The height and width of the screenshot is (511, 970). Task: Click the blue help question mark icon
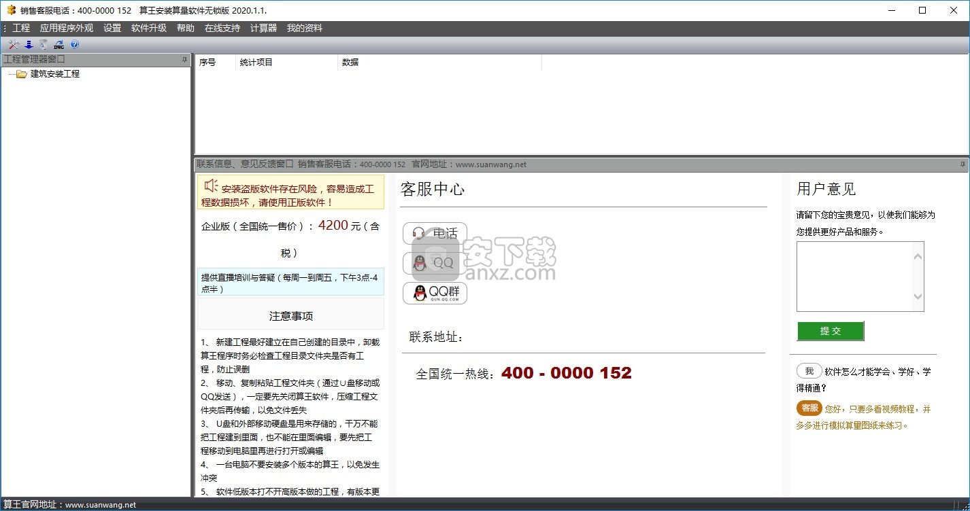75,45
